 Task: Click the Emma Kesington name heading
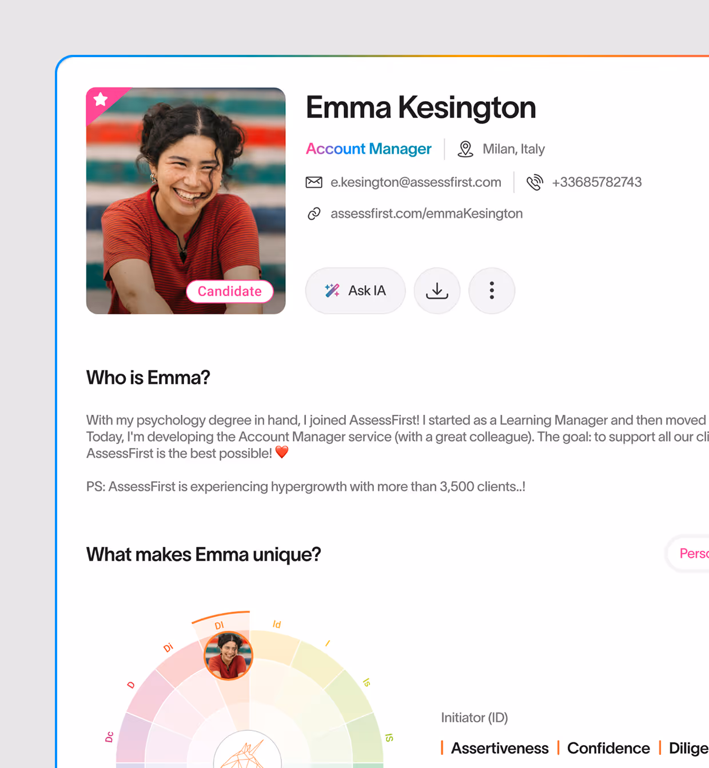(x=421, y=107)
